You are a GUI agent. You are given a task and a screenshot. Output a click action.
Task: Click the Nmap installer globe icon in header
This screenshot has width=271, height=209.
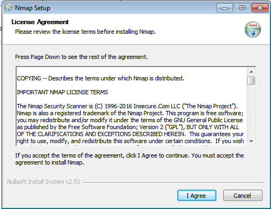(253, 29)
